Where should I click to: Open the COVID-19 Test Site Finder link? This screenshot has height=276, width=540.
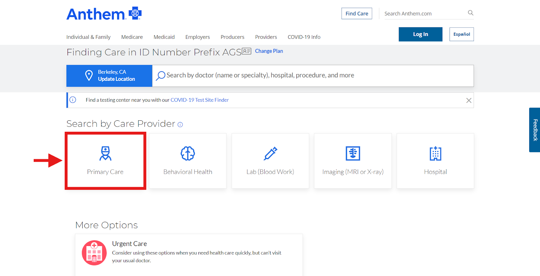coord(199,100)
